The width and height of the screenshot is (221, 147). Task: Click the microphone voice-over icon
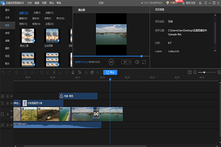coord(73,72)
